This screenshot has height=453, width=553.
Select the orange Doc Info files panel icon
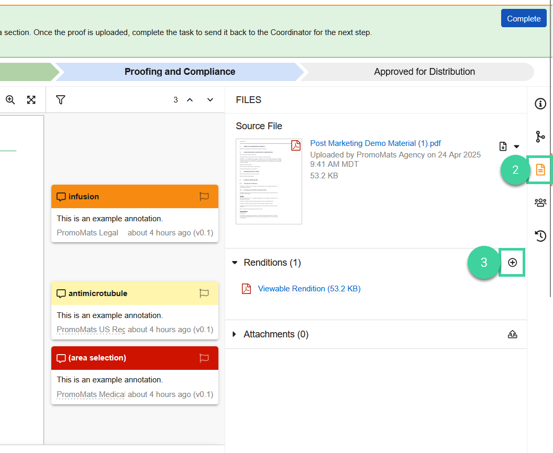pyautogui.click(x=540, y=170)
